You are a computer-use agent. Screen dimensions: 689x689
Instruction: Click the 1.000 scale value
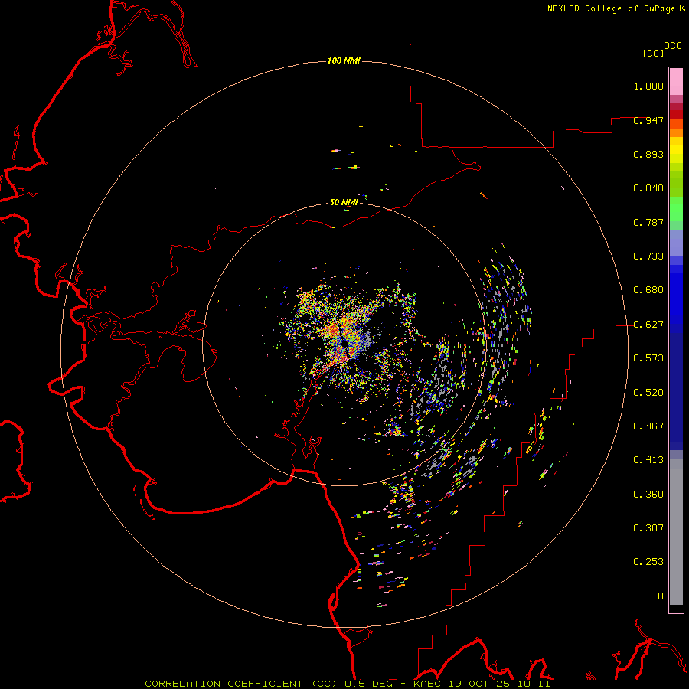tap(648, 86)
